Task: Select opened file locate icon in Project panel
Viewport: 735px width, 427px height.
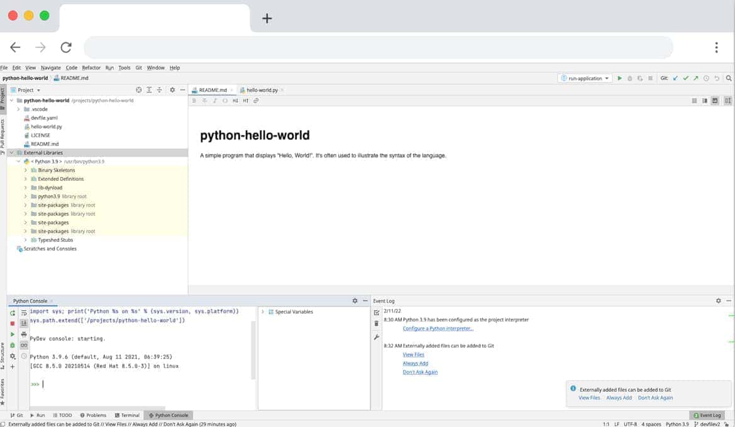Action: click(x=139, y=90)
